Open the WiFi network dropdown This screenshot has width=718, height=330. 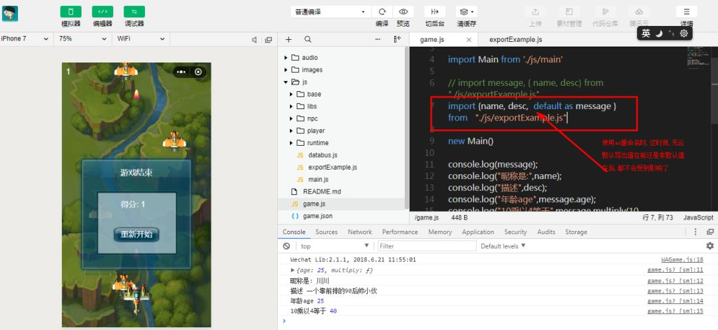(x=140, y=39)
